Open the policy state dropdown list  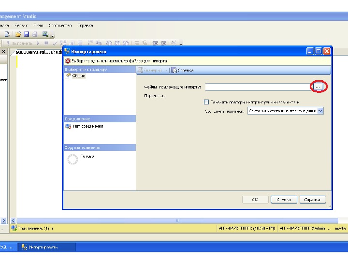[x=320, y=111]
